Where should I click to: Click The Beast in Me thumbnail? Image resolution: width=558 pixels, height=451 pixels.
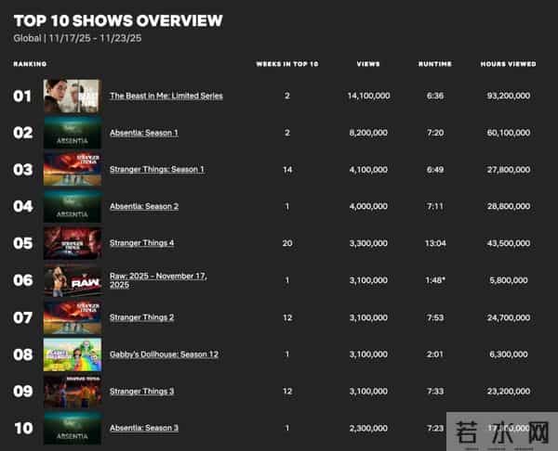(x=73, y=96)
